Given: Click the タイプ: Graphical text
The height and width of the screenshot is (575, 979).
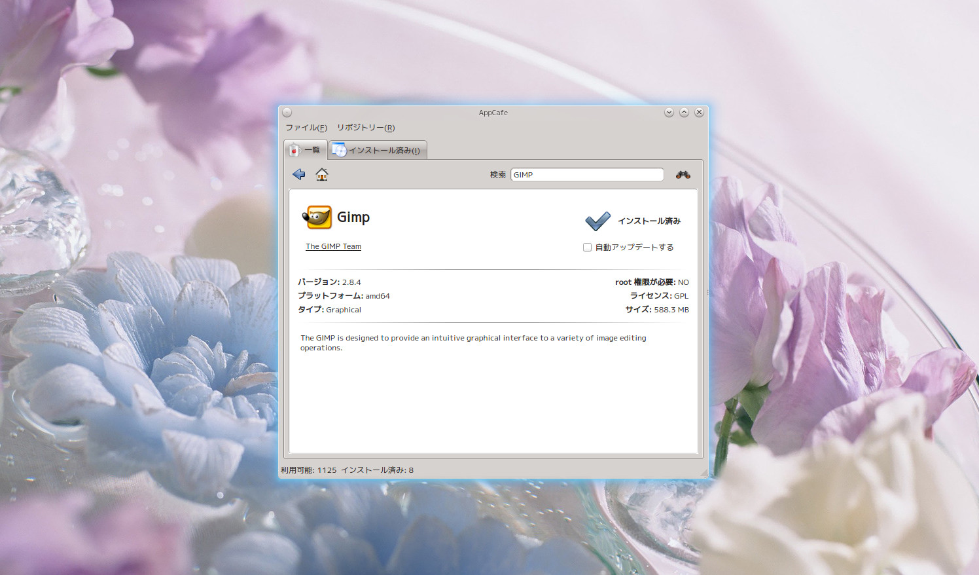Looking at the screenshot, I should click(329, 310).
